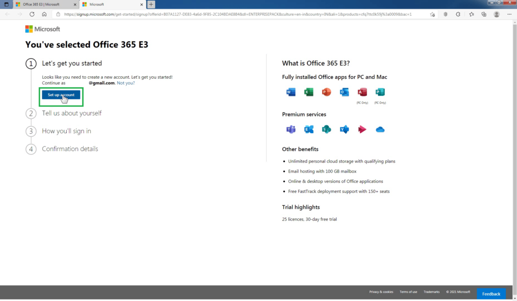Select the Access app icon
The width and height of the screenshot is (517, 301).
[x=362, y=92]
